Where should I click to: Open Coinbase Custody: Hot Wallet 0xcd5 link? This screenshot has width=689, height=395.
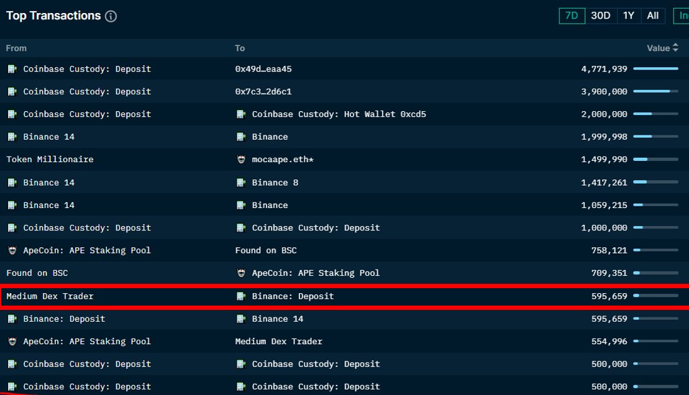coord(339,114)
